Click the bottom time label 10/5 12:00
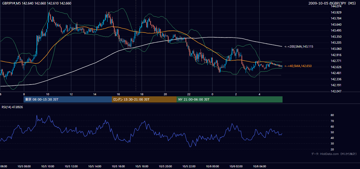360x169 pixels. tap(71, 166)
